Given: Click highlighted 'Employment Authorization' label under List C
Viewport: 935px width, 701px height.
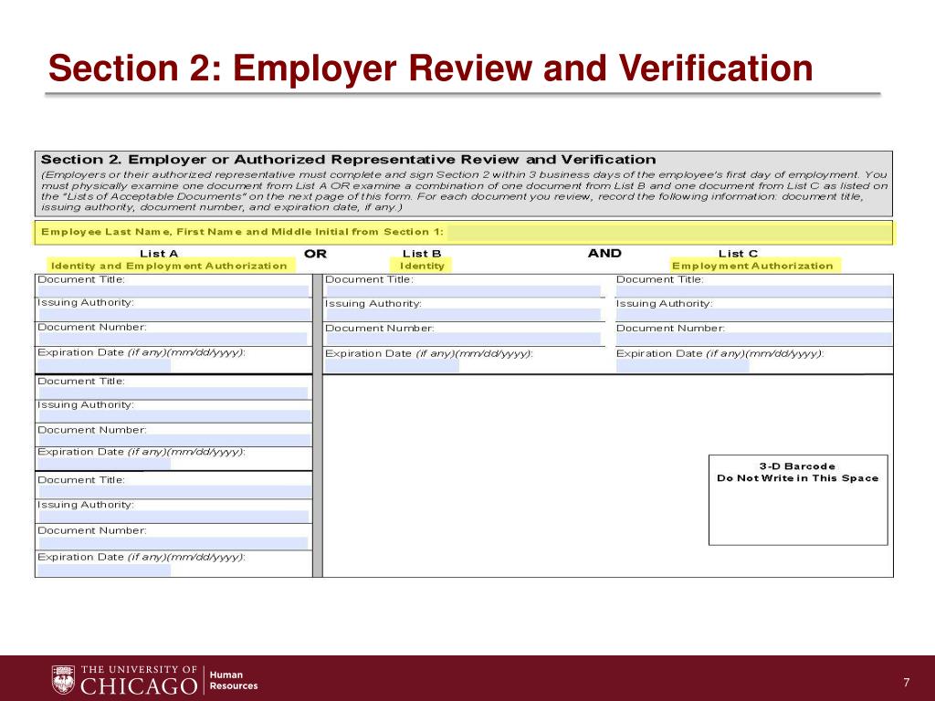Looking at the screenshot, I should (x=752, y=266).
